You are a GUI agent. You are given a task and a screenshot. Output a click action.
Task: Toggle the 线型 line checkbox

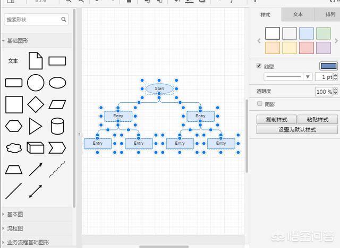259,66
